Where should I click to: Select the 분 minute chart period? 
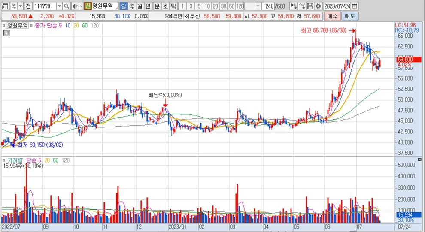pyautogui.click(x=157, y=6)
